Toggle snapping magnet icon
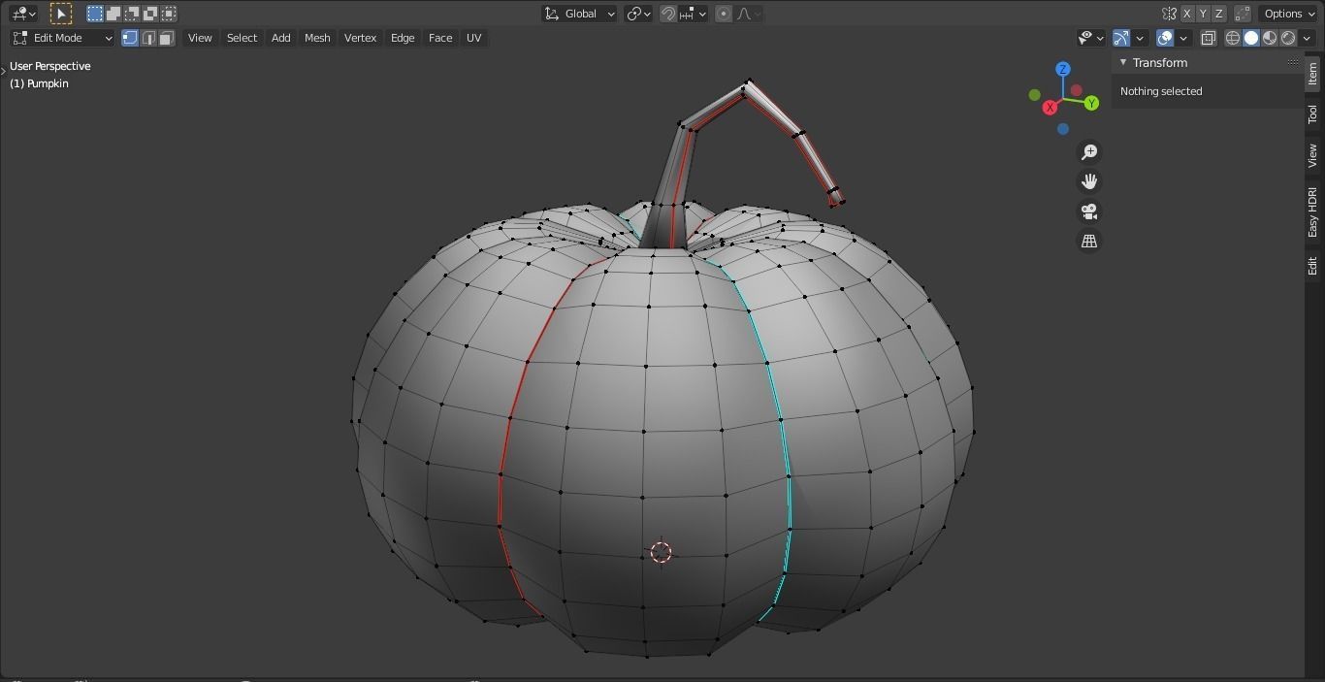1325x682 pixels. 668,14
